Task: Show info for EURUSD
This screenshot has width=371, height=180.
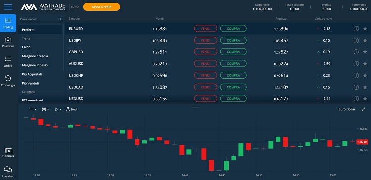Action: 356,29
